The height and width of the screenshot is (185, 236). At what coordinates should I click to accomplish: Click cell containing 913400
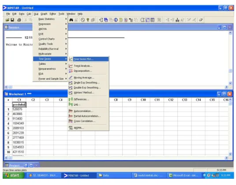[19, 118]
